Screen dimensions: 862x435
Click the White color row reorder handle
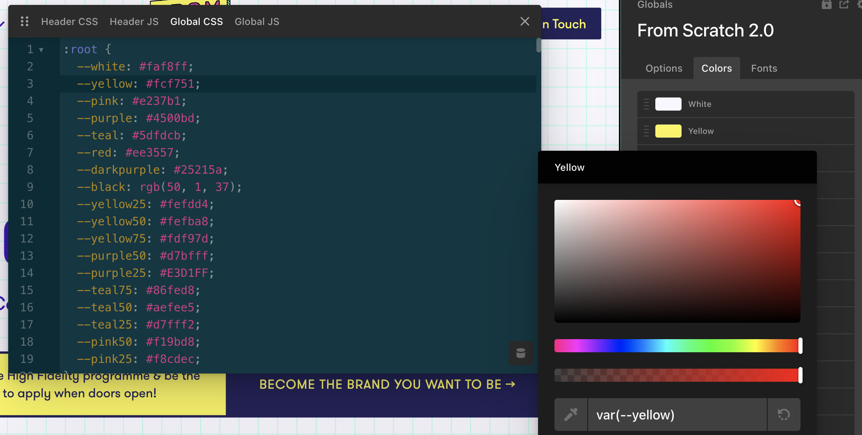coord(646,104)
